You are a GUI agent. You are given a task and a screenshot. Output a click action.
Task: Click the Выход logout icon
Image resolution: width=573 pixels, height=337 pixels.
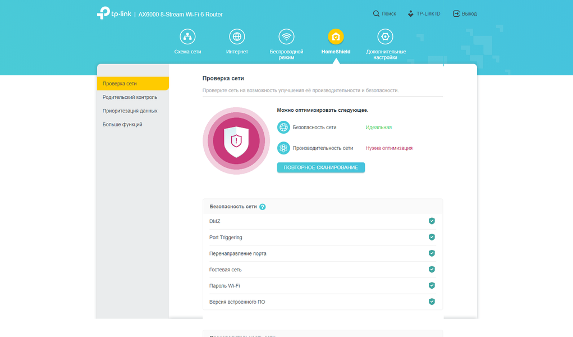click(456, 13)
